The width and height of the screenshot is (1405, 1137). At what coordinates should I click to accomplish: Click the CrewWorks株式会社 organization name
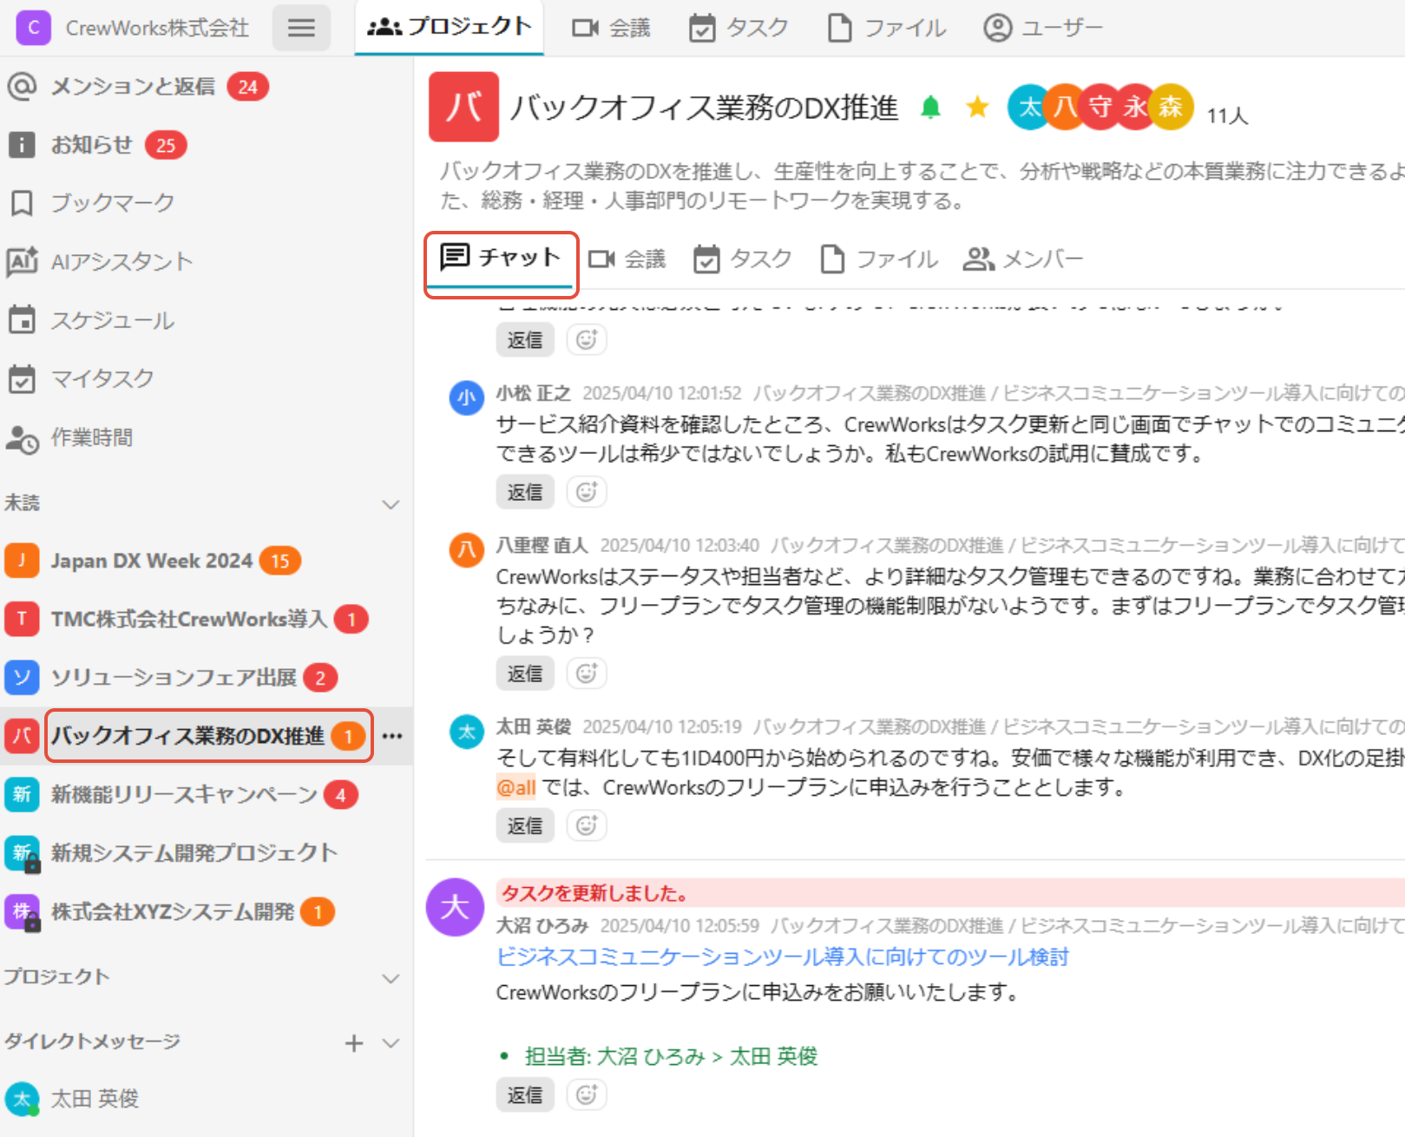pos(157,28)
